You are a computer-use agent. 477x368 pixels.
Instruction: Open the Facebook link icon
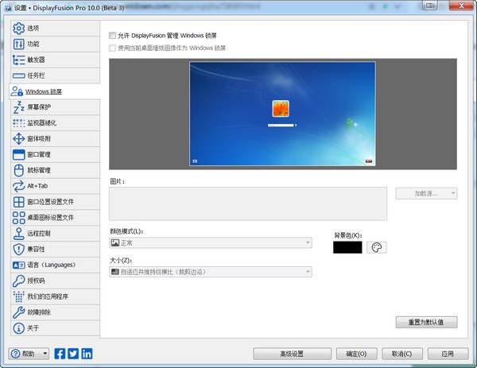point(60,354)
